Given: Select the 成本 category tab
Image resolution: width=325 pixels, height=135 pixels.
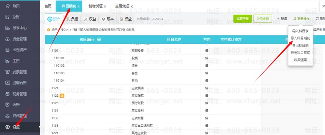Looking at the screenshot, I should tap(108, 19).
